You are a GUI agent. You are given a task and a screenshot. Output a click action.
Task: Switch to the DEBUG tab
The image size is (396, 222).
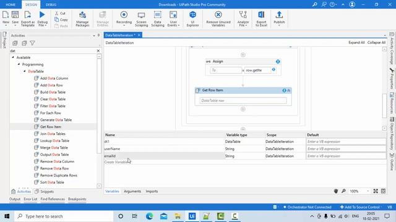(51, 4)
